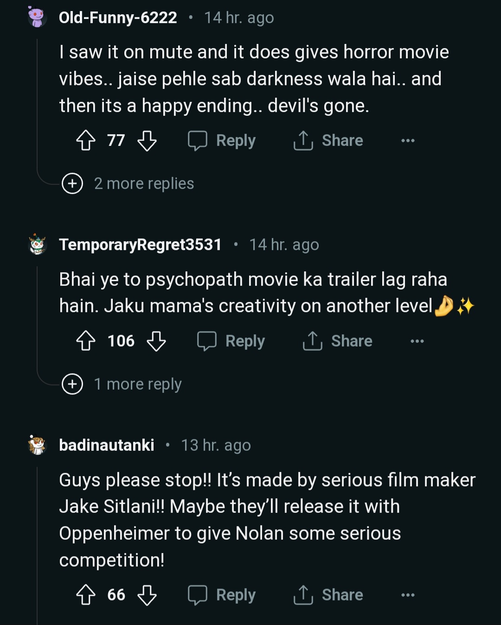Screen dimensions: 501x625
Task: Reply to Old-Funny-6222's comment
Action: click(222, 140)
